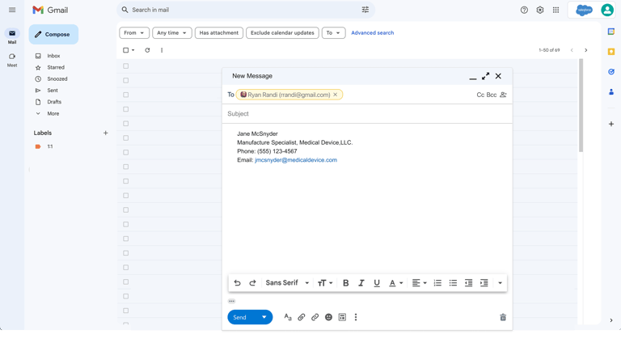Open the Google account avatar
Viewport: 621px width, 347px height.
click(607, 10)
